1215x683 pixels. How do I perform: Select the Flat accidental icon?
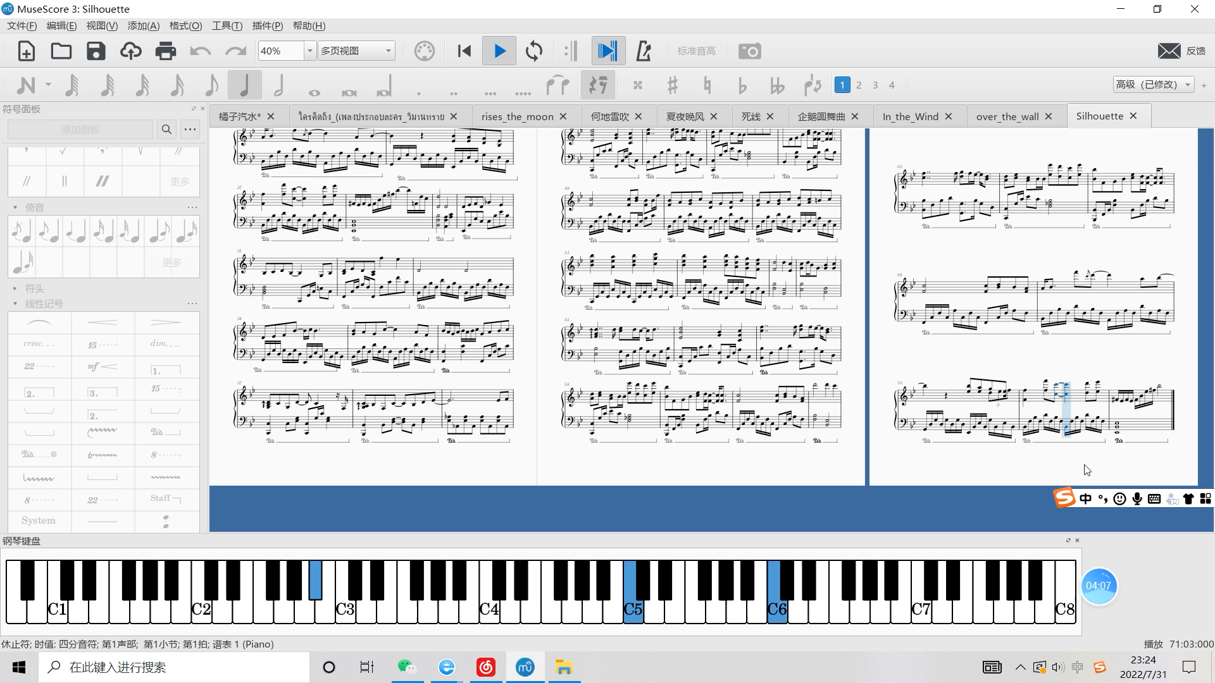[741, 83]
